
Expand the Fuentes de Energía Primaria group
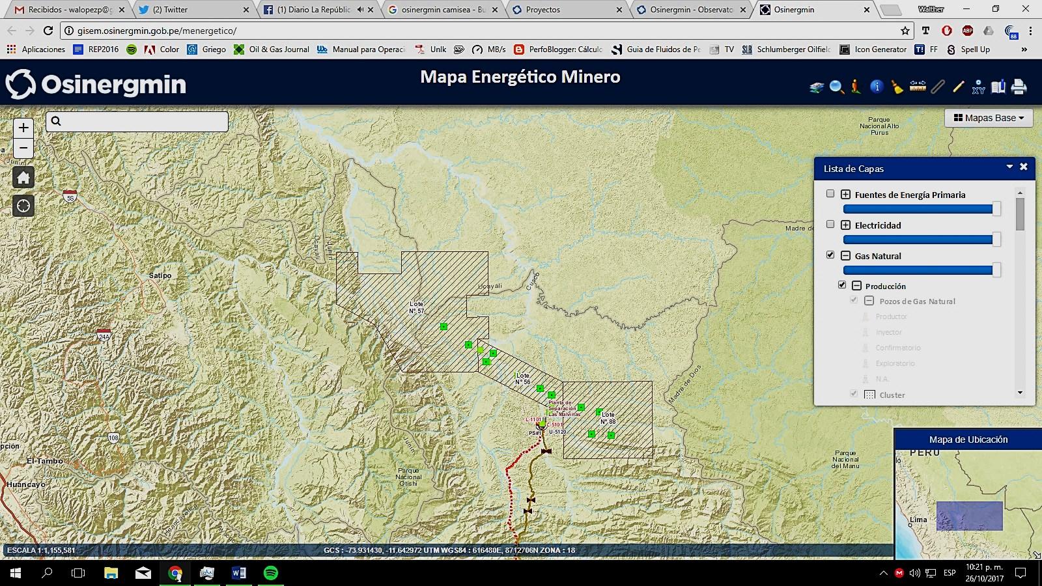(845, 195)
